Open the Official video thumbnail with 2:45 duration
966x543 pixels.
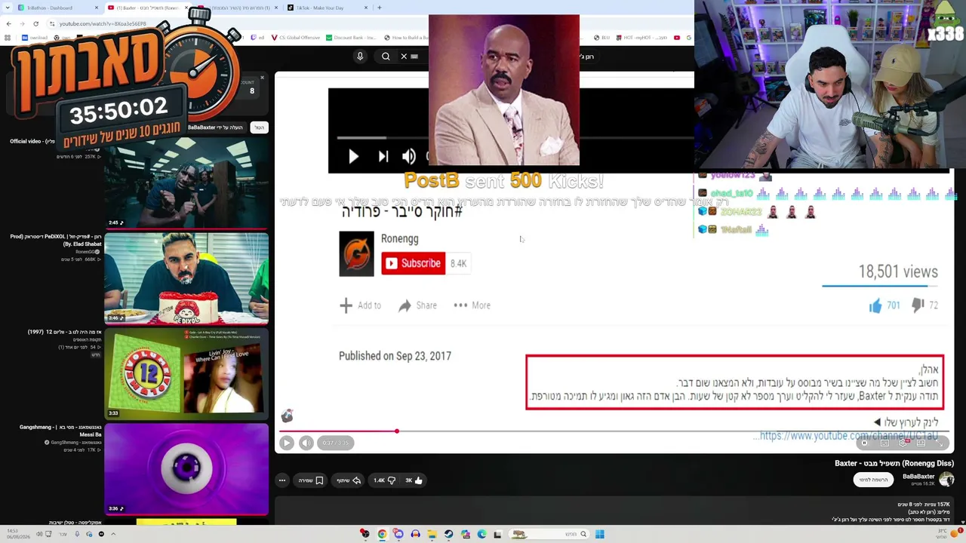click(x=186, y=183)
